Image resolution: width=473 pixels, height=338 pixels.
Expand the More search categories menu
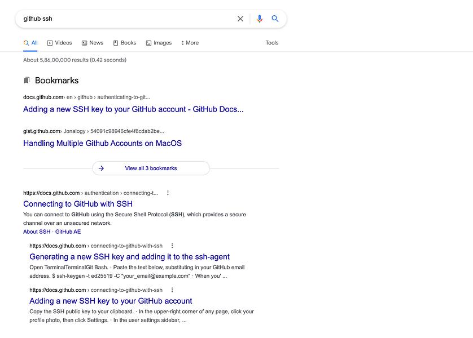pyautogui.click(x=190, y=43)
